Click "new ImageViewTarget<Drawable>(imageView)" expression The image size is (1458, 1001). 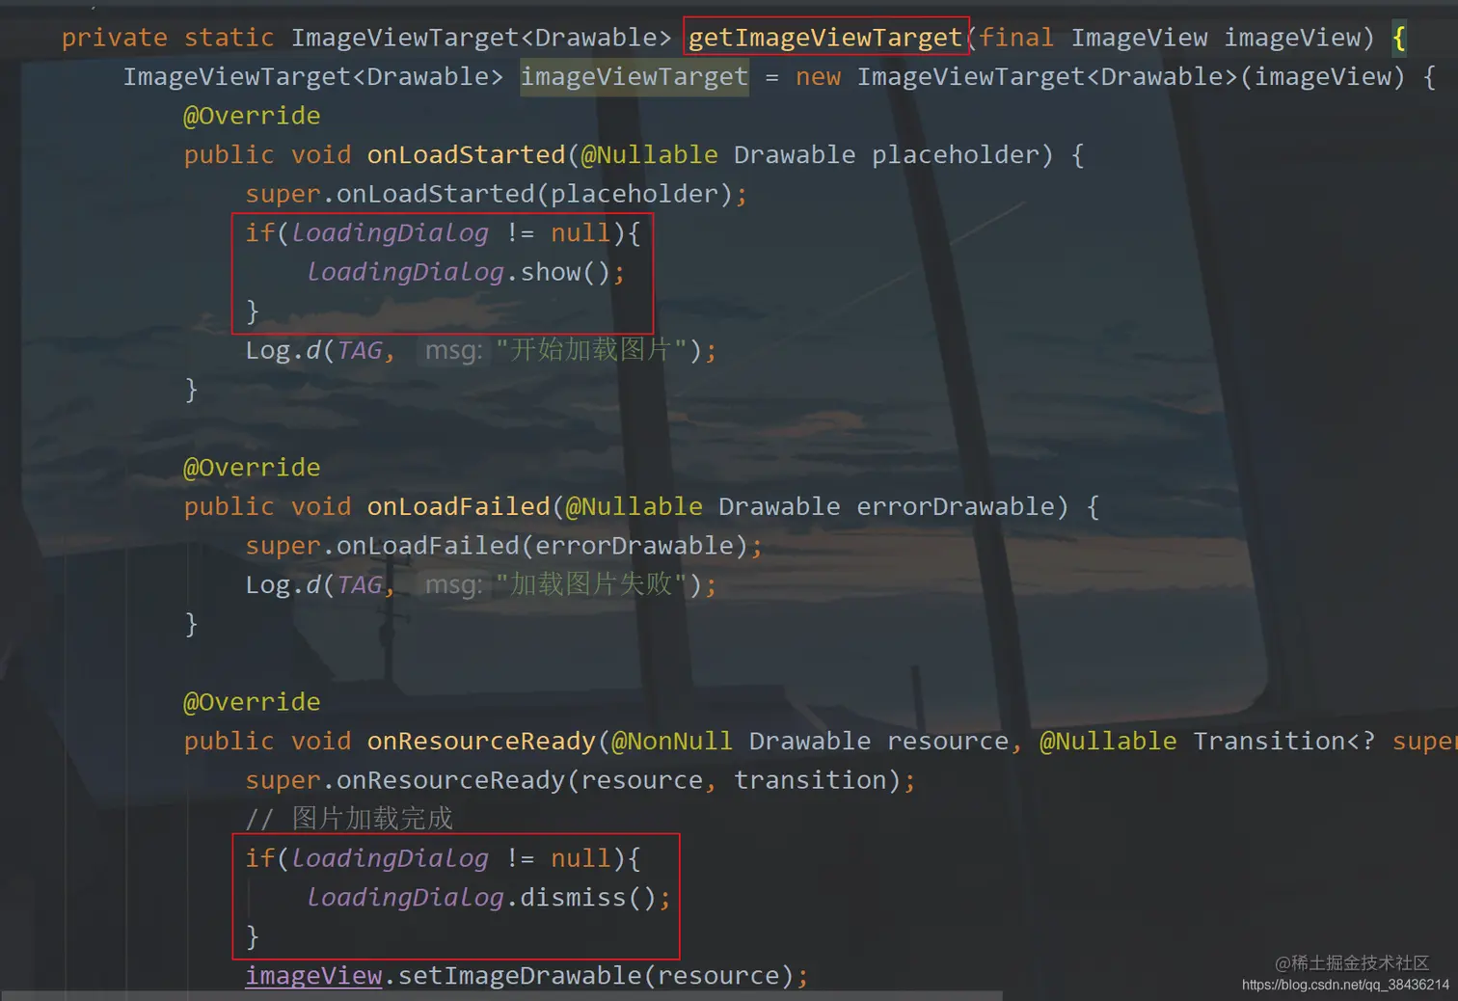click(1100, 77)
